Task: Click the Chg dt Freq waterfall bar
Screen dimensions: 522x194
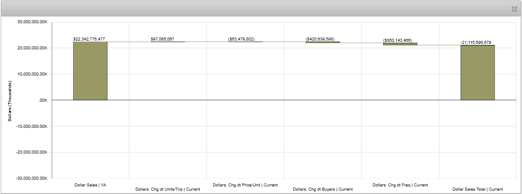Action: [x=400, y=44]
